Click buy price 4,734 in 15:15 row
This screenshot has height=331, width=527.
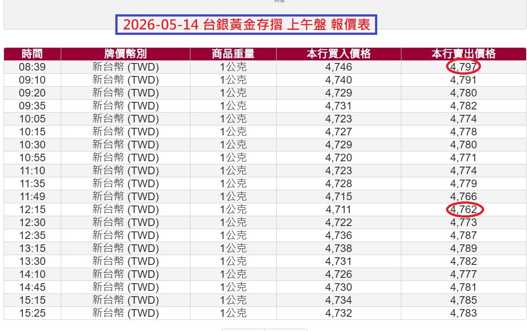pyautogui.click(x=339, y=300)
